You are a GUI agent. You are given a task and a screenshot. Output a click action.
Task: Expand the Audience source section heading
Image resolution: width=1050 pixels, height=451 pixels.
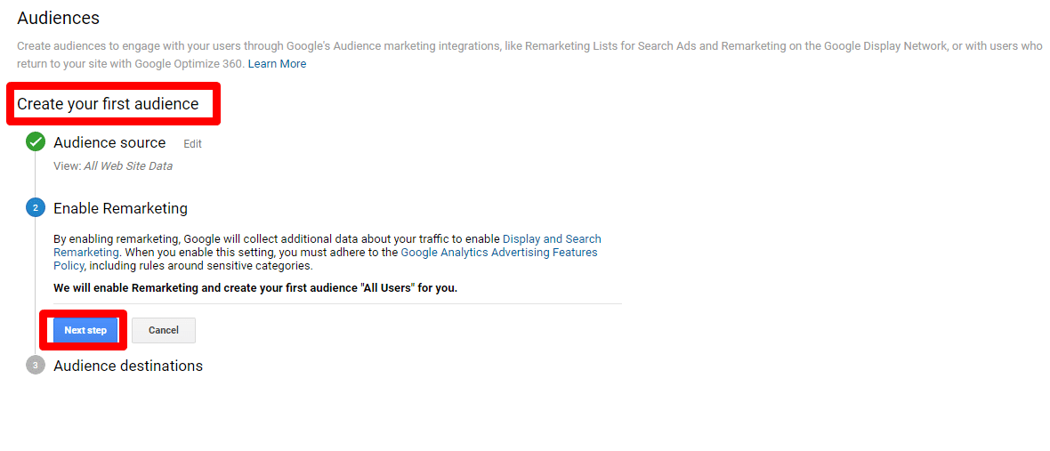click(109, 142)
